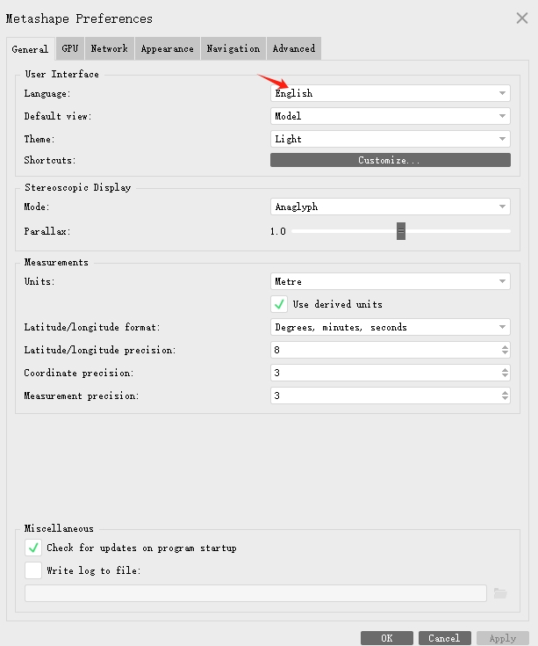Screen dimensions: 538x646
Task: Disable Check for updates on program startup
Action: point(33,548)
